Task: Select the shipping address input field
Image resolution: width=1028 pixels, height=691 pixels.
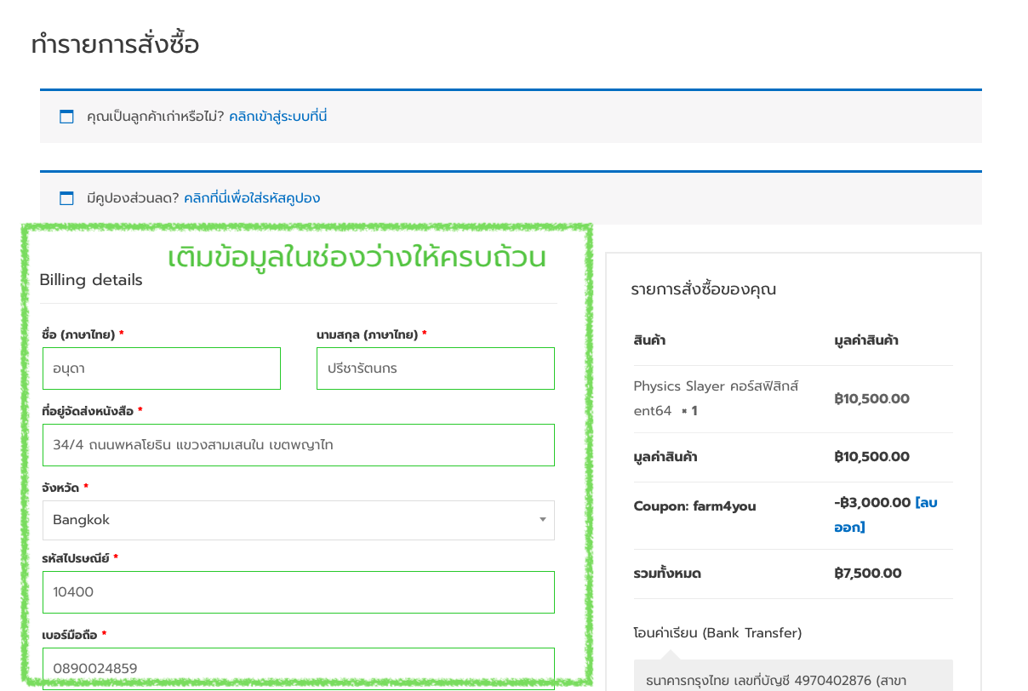Action: click(298, 445)
